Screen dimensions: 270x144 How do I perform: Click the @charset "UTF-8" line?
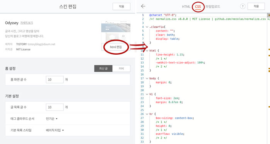(x=163, y=15)
